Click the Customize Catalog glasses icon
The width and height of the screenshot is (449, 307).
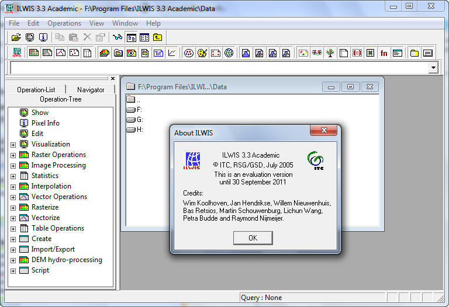point(118,37)
